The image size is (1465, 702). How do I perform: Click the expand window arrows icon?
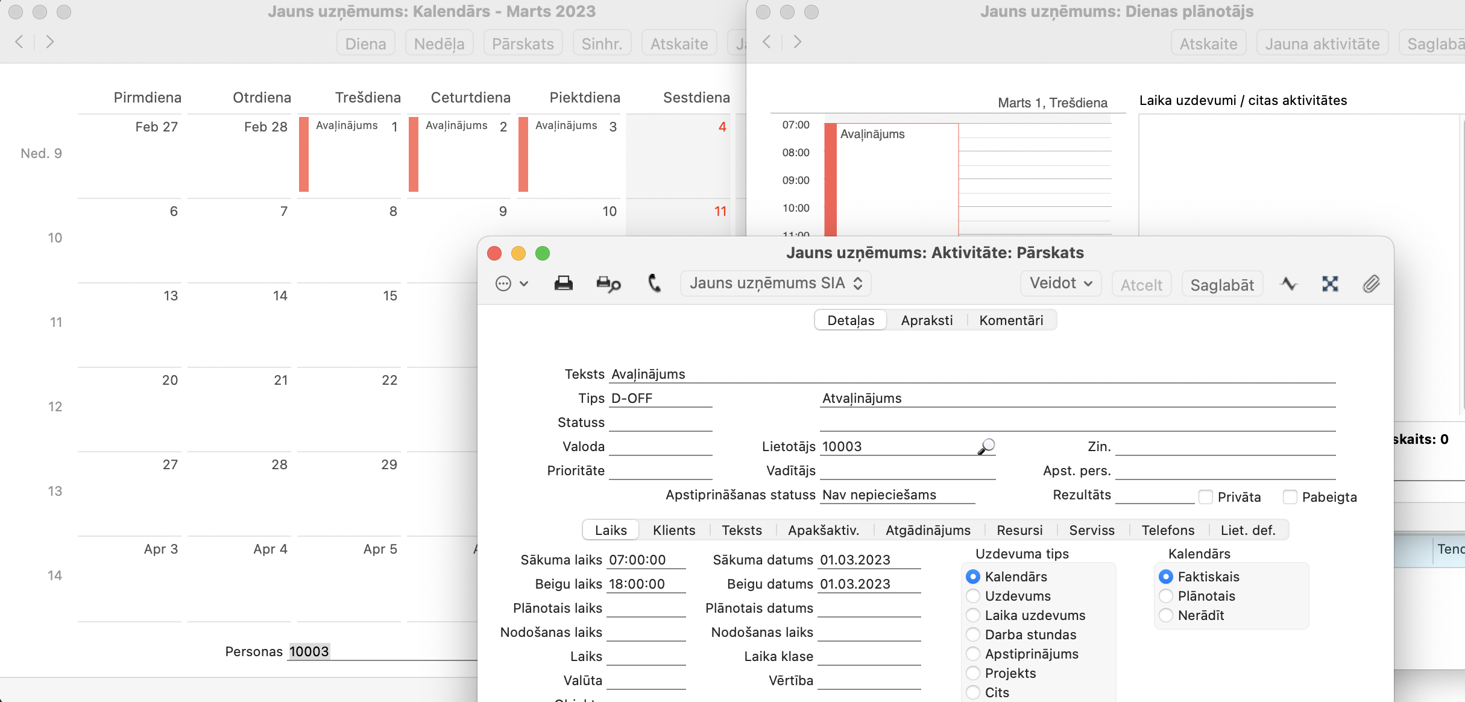coord(1330,284)
